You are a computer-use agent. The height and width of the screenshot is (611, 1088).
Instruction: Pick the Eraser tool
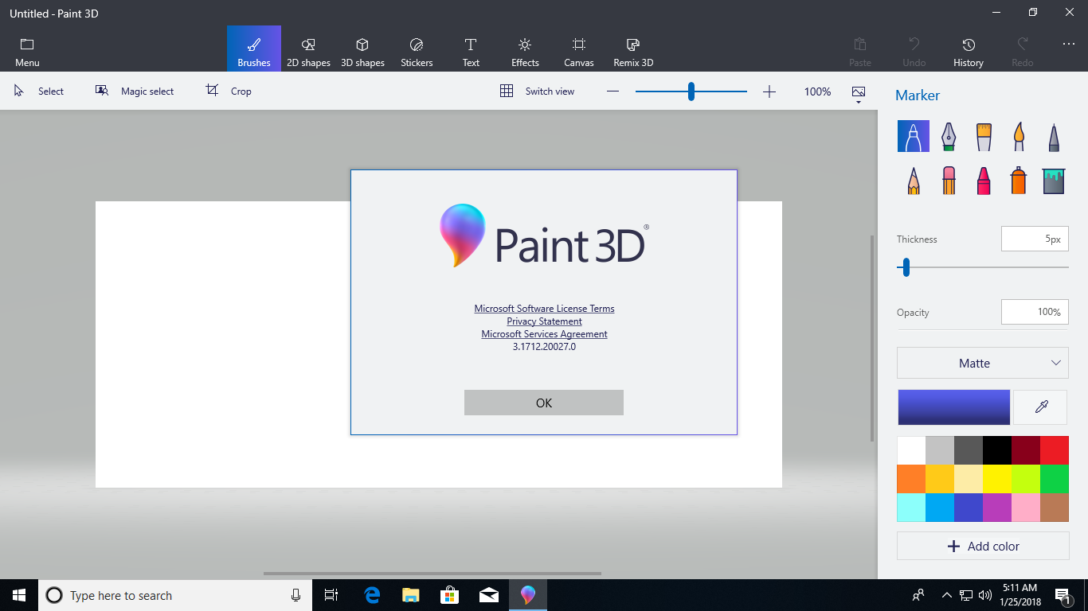(x=948, y=180)
